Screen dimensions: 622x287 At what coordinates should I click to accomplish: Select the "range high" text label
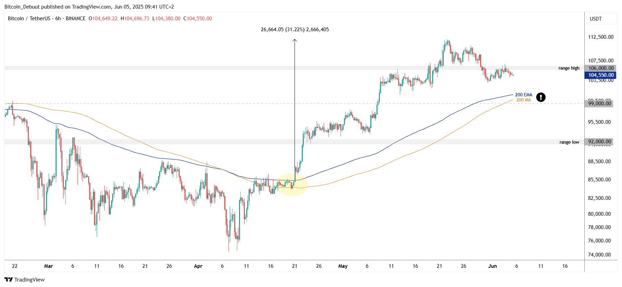(569, 68)
